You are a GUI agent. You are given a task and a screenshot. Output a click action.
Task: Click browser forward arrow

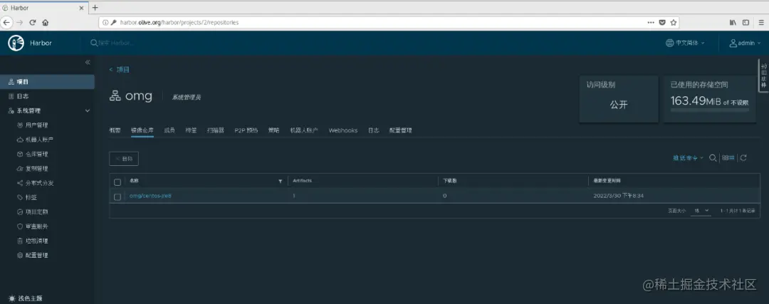coord(20,23)
